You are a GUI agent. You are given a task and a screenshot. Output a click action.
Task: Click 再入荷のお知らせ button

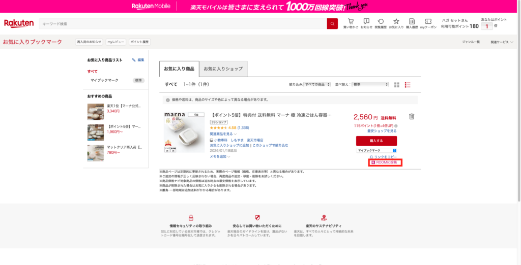(x=89, y=42)
